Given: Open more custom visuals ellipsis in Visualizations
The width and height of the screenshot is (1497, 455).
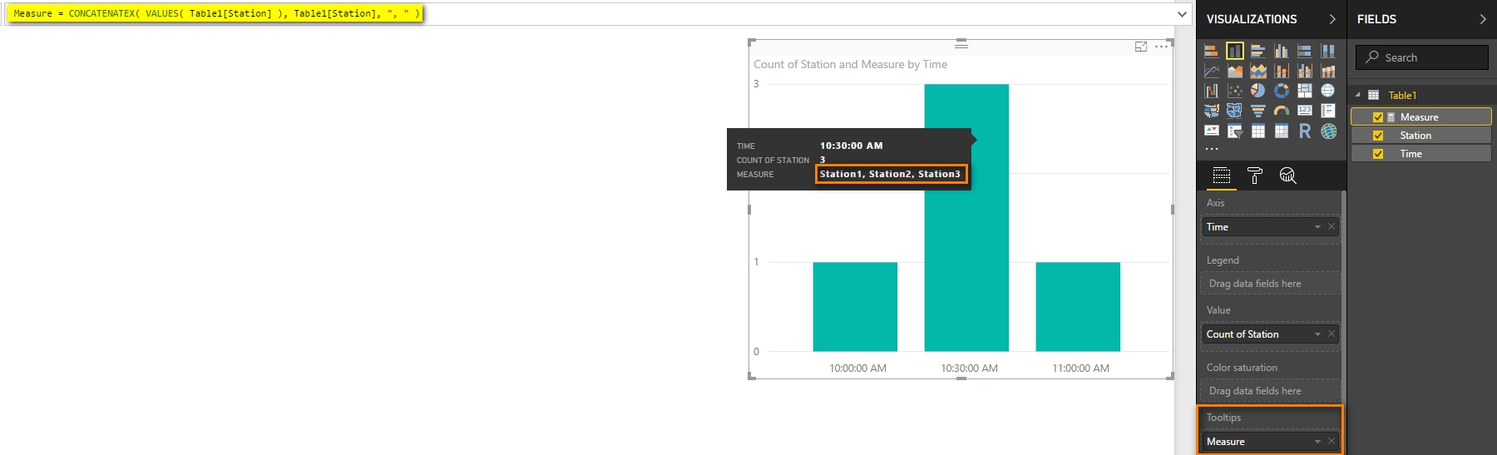Looking at the screenshot, I should (1212, 150).
